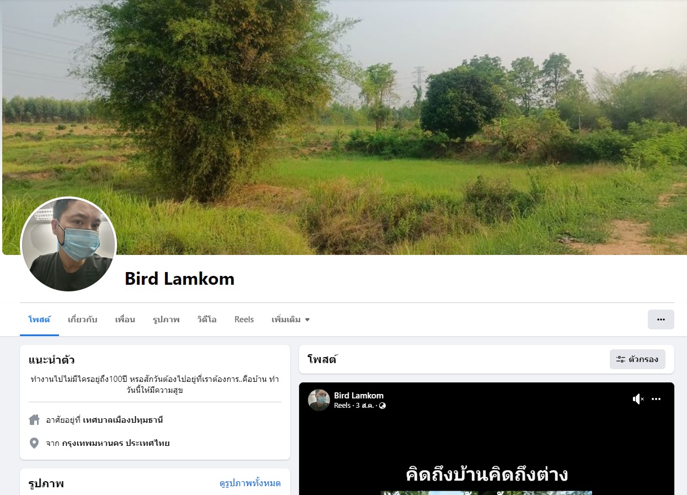Screen dimensions: 687x495
Task: Click the ดูรูปภาพทั้งหมด link
Action: (x=250, y=483)
